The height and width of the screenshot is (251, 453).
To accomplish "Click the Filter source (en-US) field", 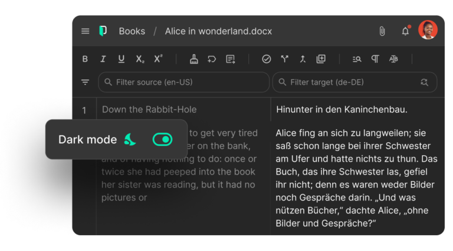I will click(183, 82).
